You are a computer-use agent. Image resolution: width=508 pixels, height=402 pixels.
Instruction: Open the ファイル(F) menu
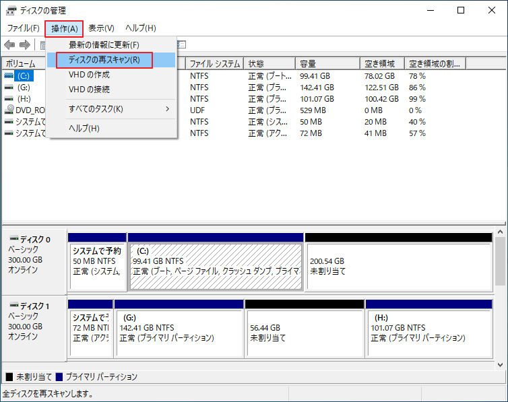pos(24,28)
